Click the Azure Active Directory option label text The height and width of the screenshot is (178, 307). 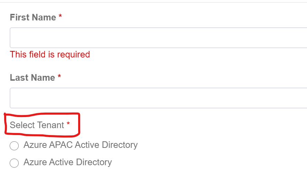point(67,162)
